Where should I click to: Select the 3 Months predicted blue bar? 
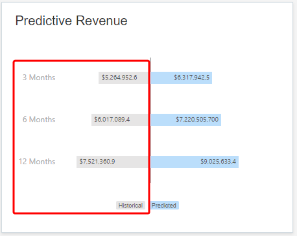pos(182,78)
